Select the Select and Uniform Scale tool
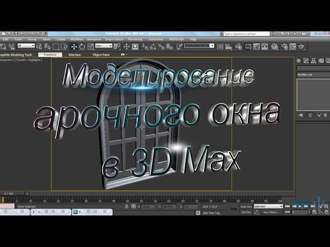 (x=91, y=46)
